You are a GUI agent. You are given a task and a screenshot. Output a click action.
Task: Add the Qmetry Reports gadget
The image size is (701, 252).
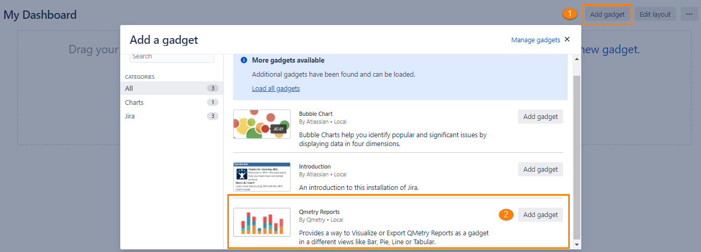(541, 214)
